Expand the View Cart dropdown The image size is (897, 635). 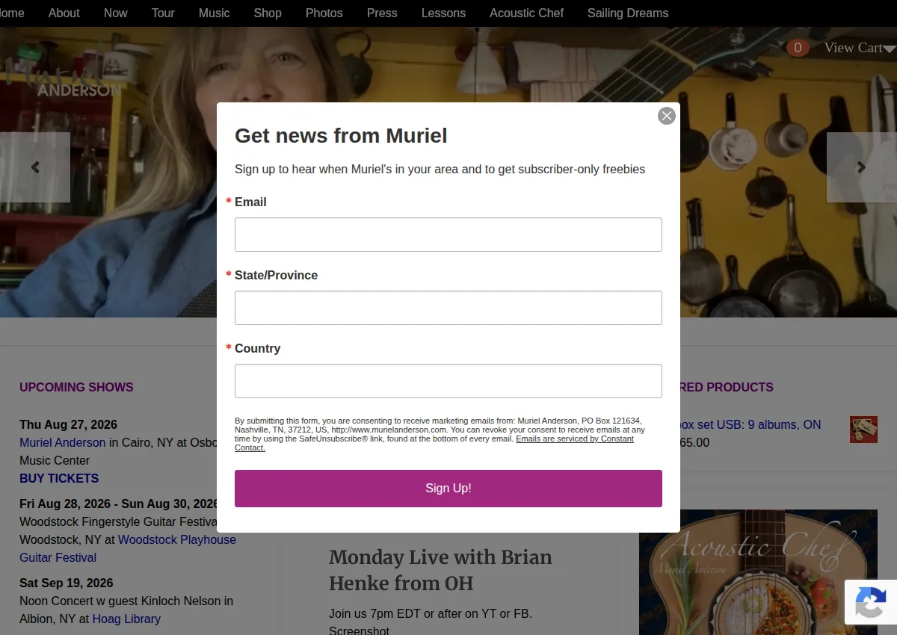[860, 48]
